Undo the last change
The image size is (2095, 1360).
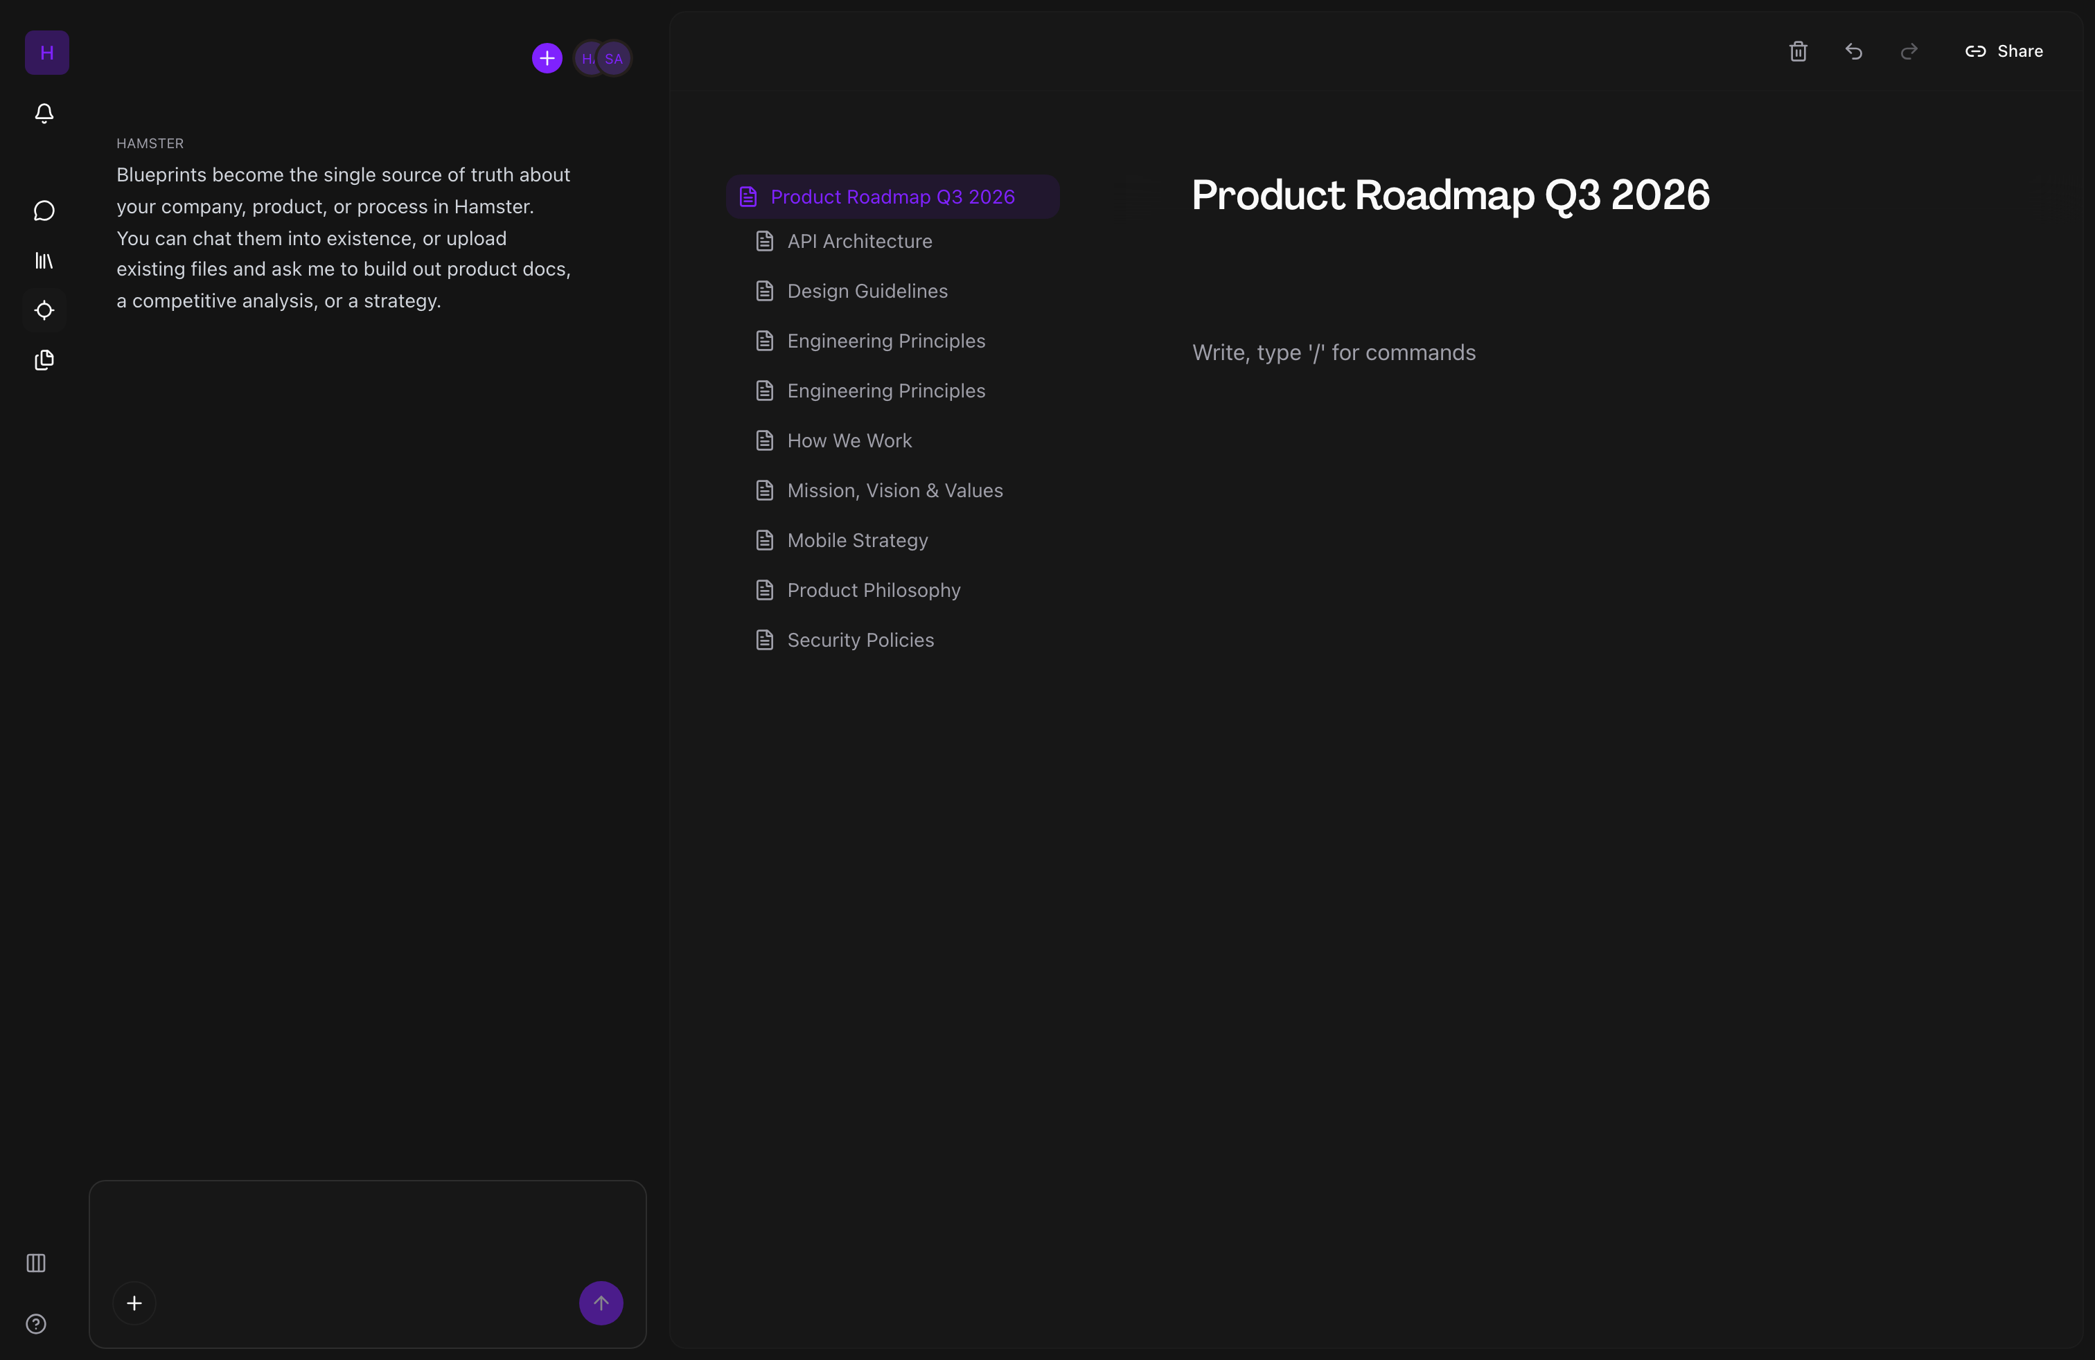[1854, 51]
